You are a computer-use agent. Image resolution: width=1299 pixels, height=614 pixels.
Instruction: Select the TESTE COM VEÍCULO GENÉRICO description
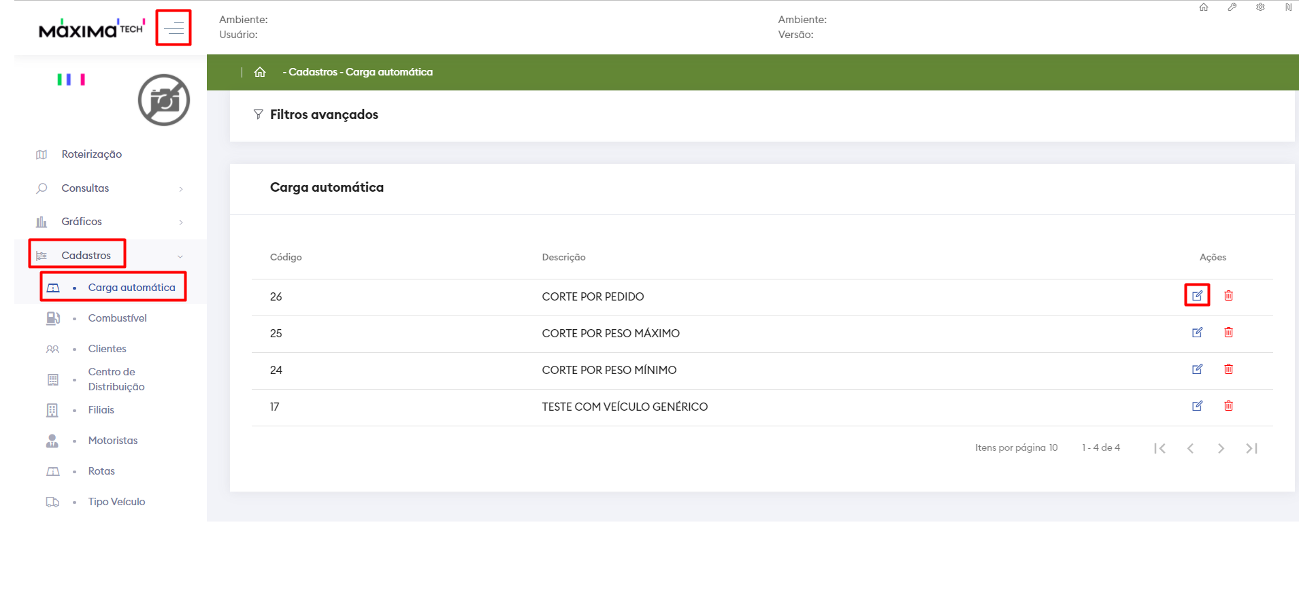pos(625,407)
